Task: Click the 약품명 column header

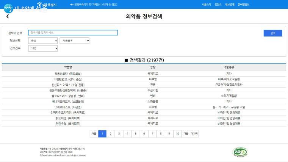Action: click(68, 67)
